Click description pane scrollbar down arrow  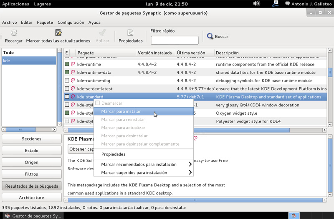(330, 194)
